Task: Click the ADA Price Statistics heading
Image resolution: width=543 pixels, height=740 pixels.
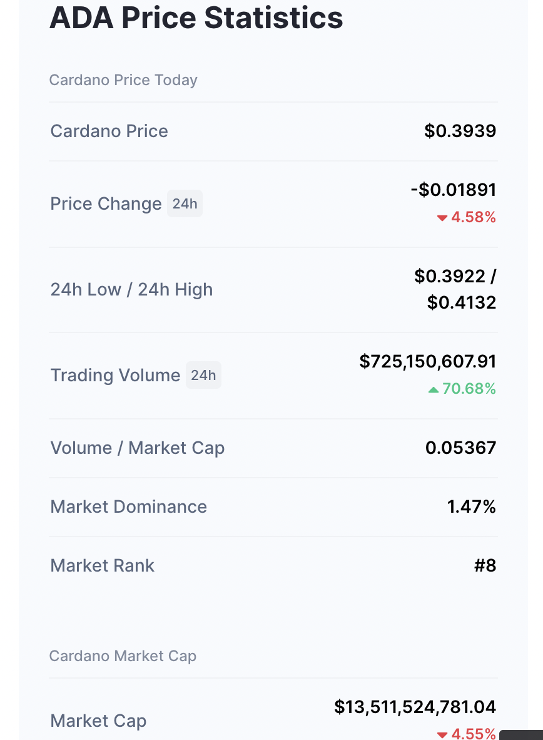Action: pos(196,18)
